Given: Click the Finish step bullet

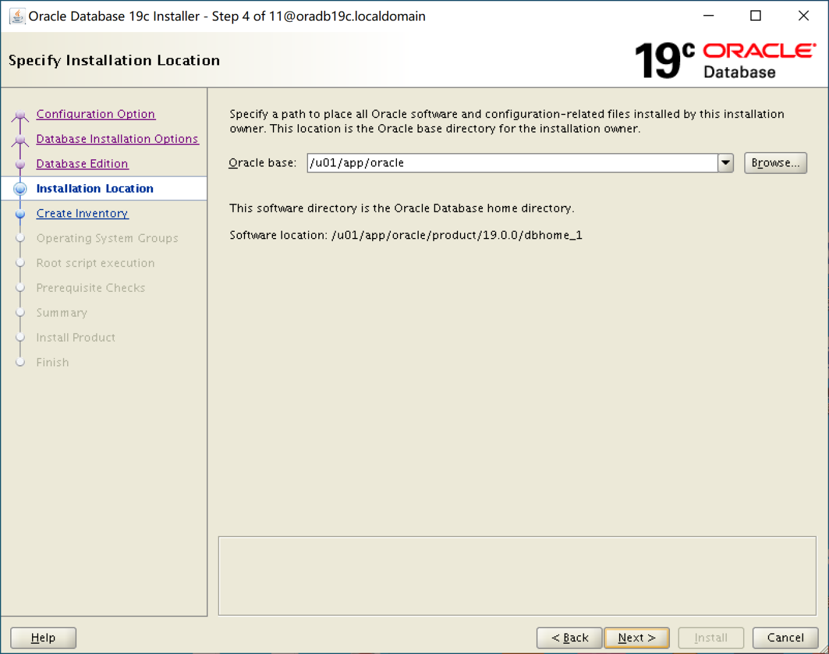Looking at the screenshot, I should pos(20,362).
